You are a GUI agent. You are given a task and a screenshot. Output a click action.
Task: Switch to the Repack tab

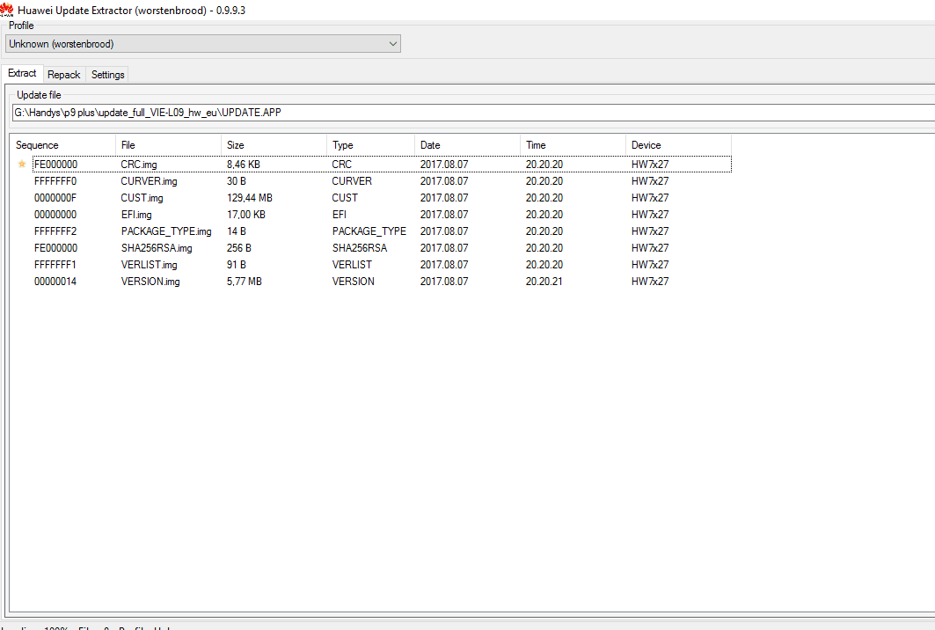coord(64,75)
